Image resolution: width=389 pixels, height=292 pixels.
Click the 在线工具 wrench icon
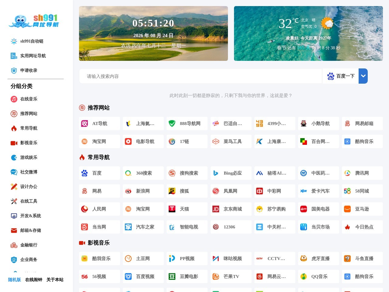coord(14,201)
